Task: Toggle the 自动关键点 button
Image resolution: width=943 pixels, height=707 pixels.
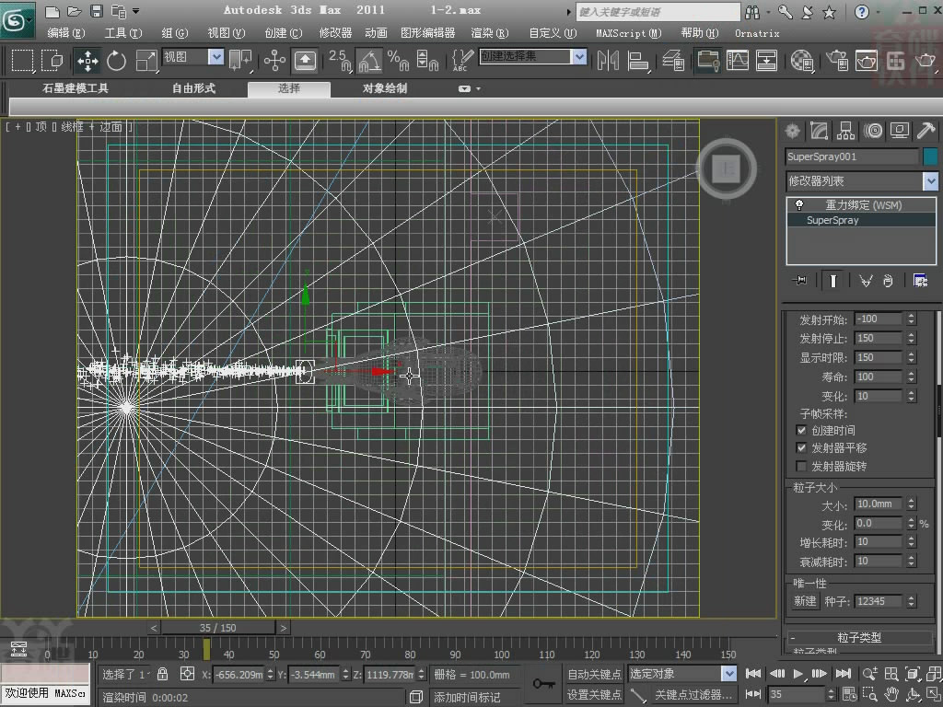Action: point(594,675)
